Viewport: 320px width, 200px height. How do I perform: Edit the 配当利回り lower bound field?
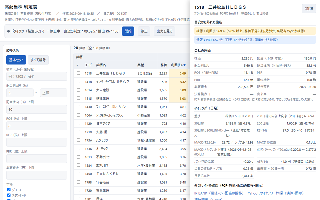point(20,93)
